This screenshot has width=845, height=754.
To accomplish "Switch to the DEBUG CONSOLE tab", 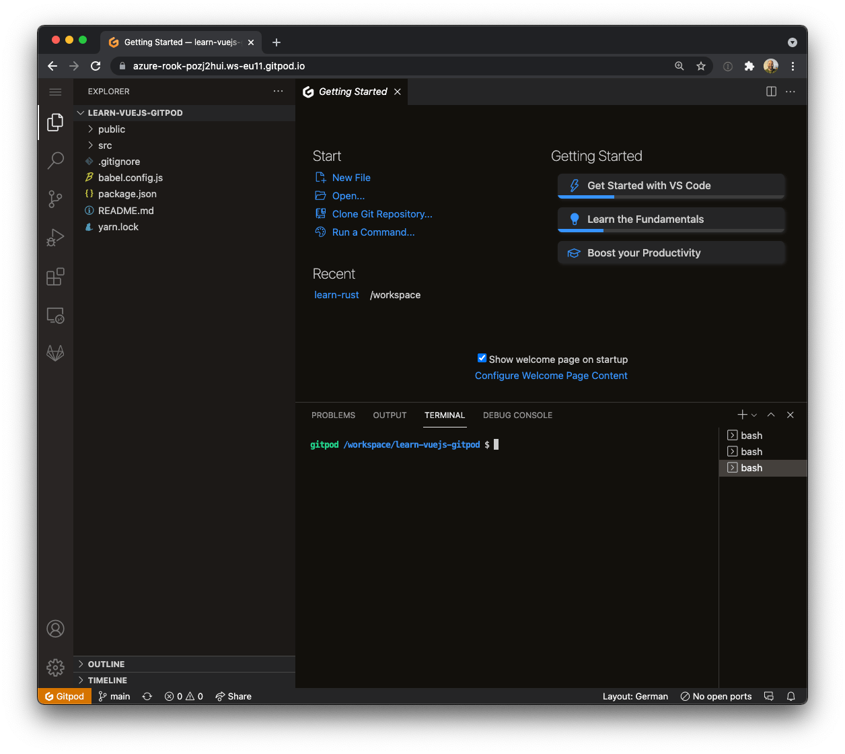I will click(517, 415).
